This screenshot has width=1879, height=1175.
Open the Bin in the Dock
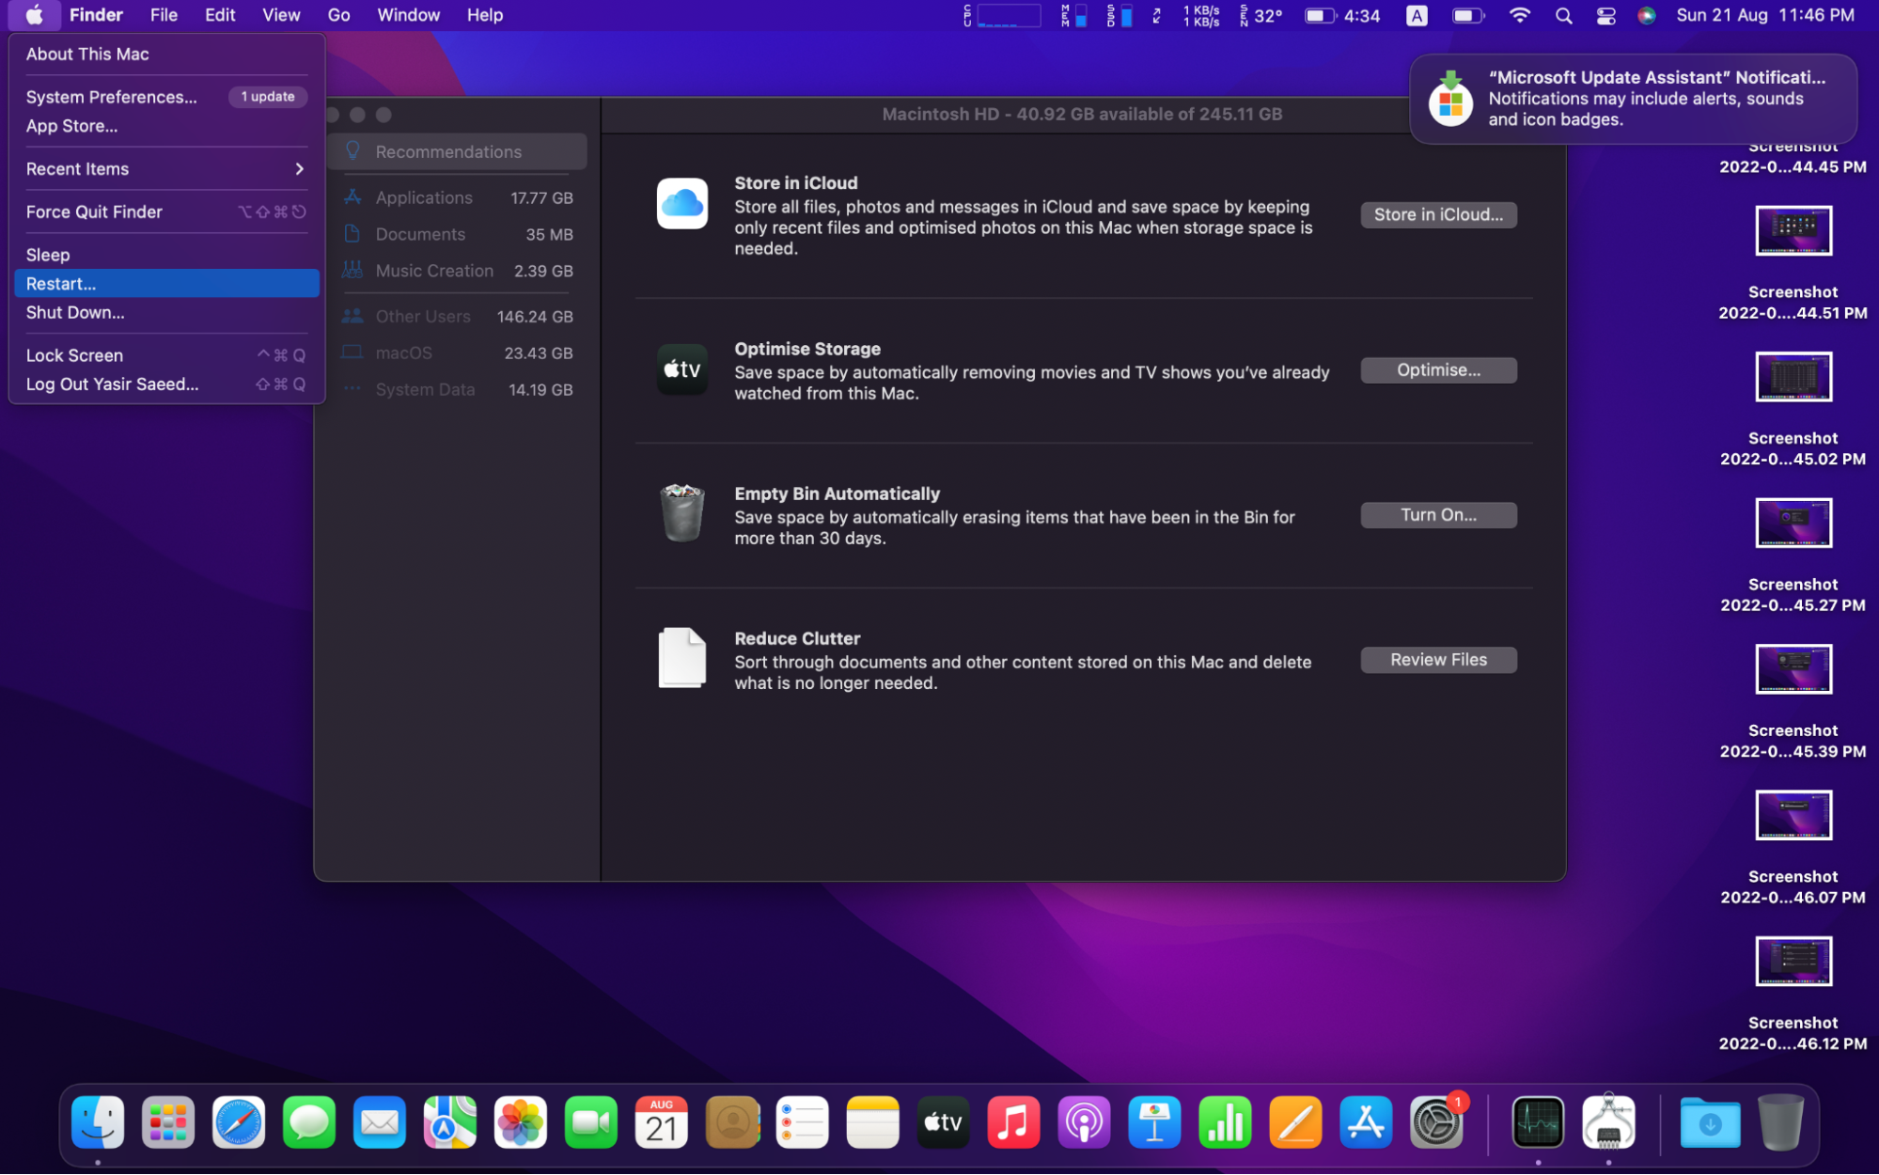[1780, 1122]
